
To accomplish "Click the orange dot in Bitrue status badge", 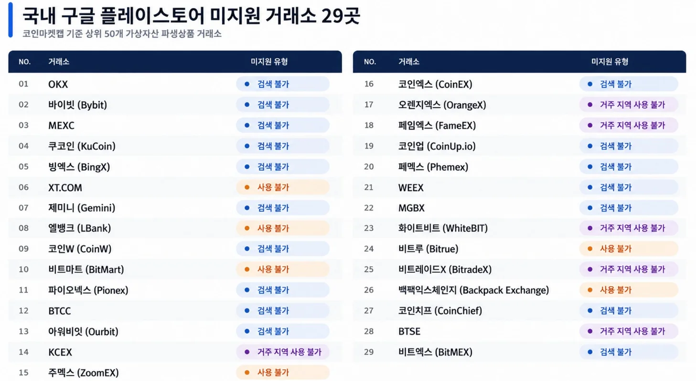I will (x=590, y=249).
